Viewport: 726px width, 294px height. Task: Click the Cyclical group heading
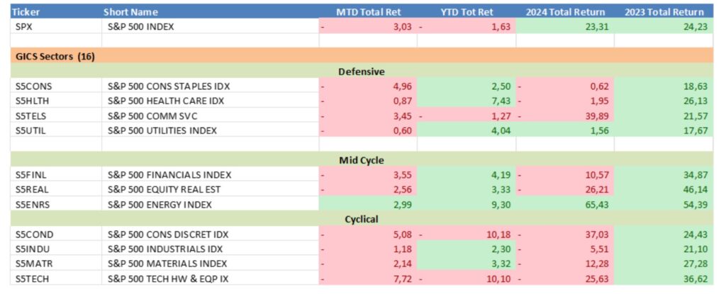click(362, 220)
